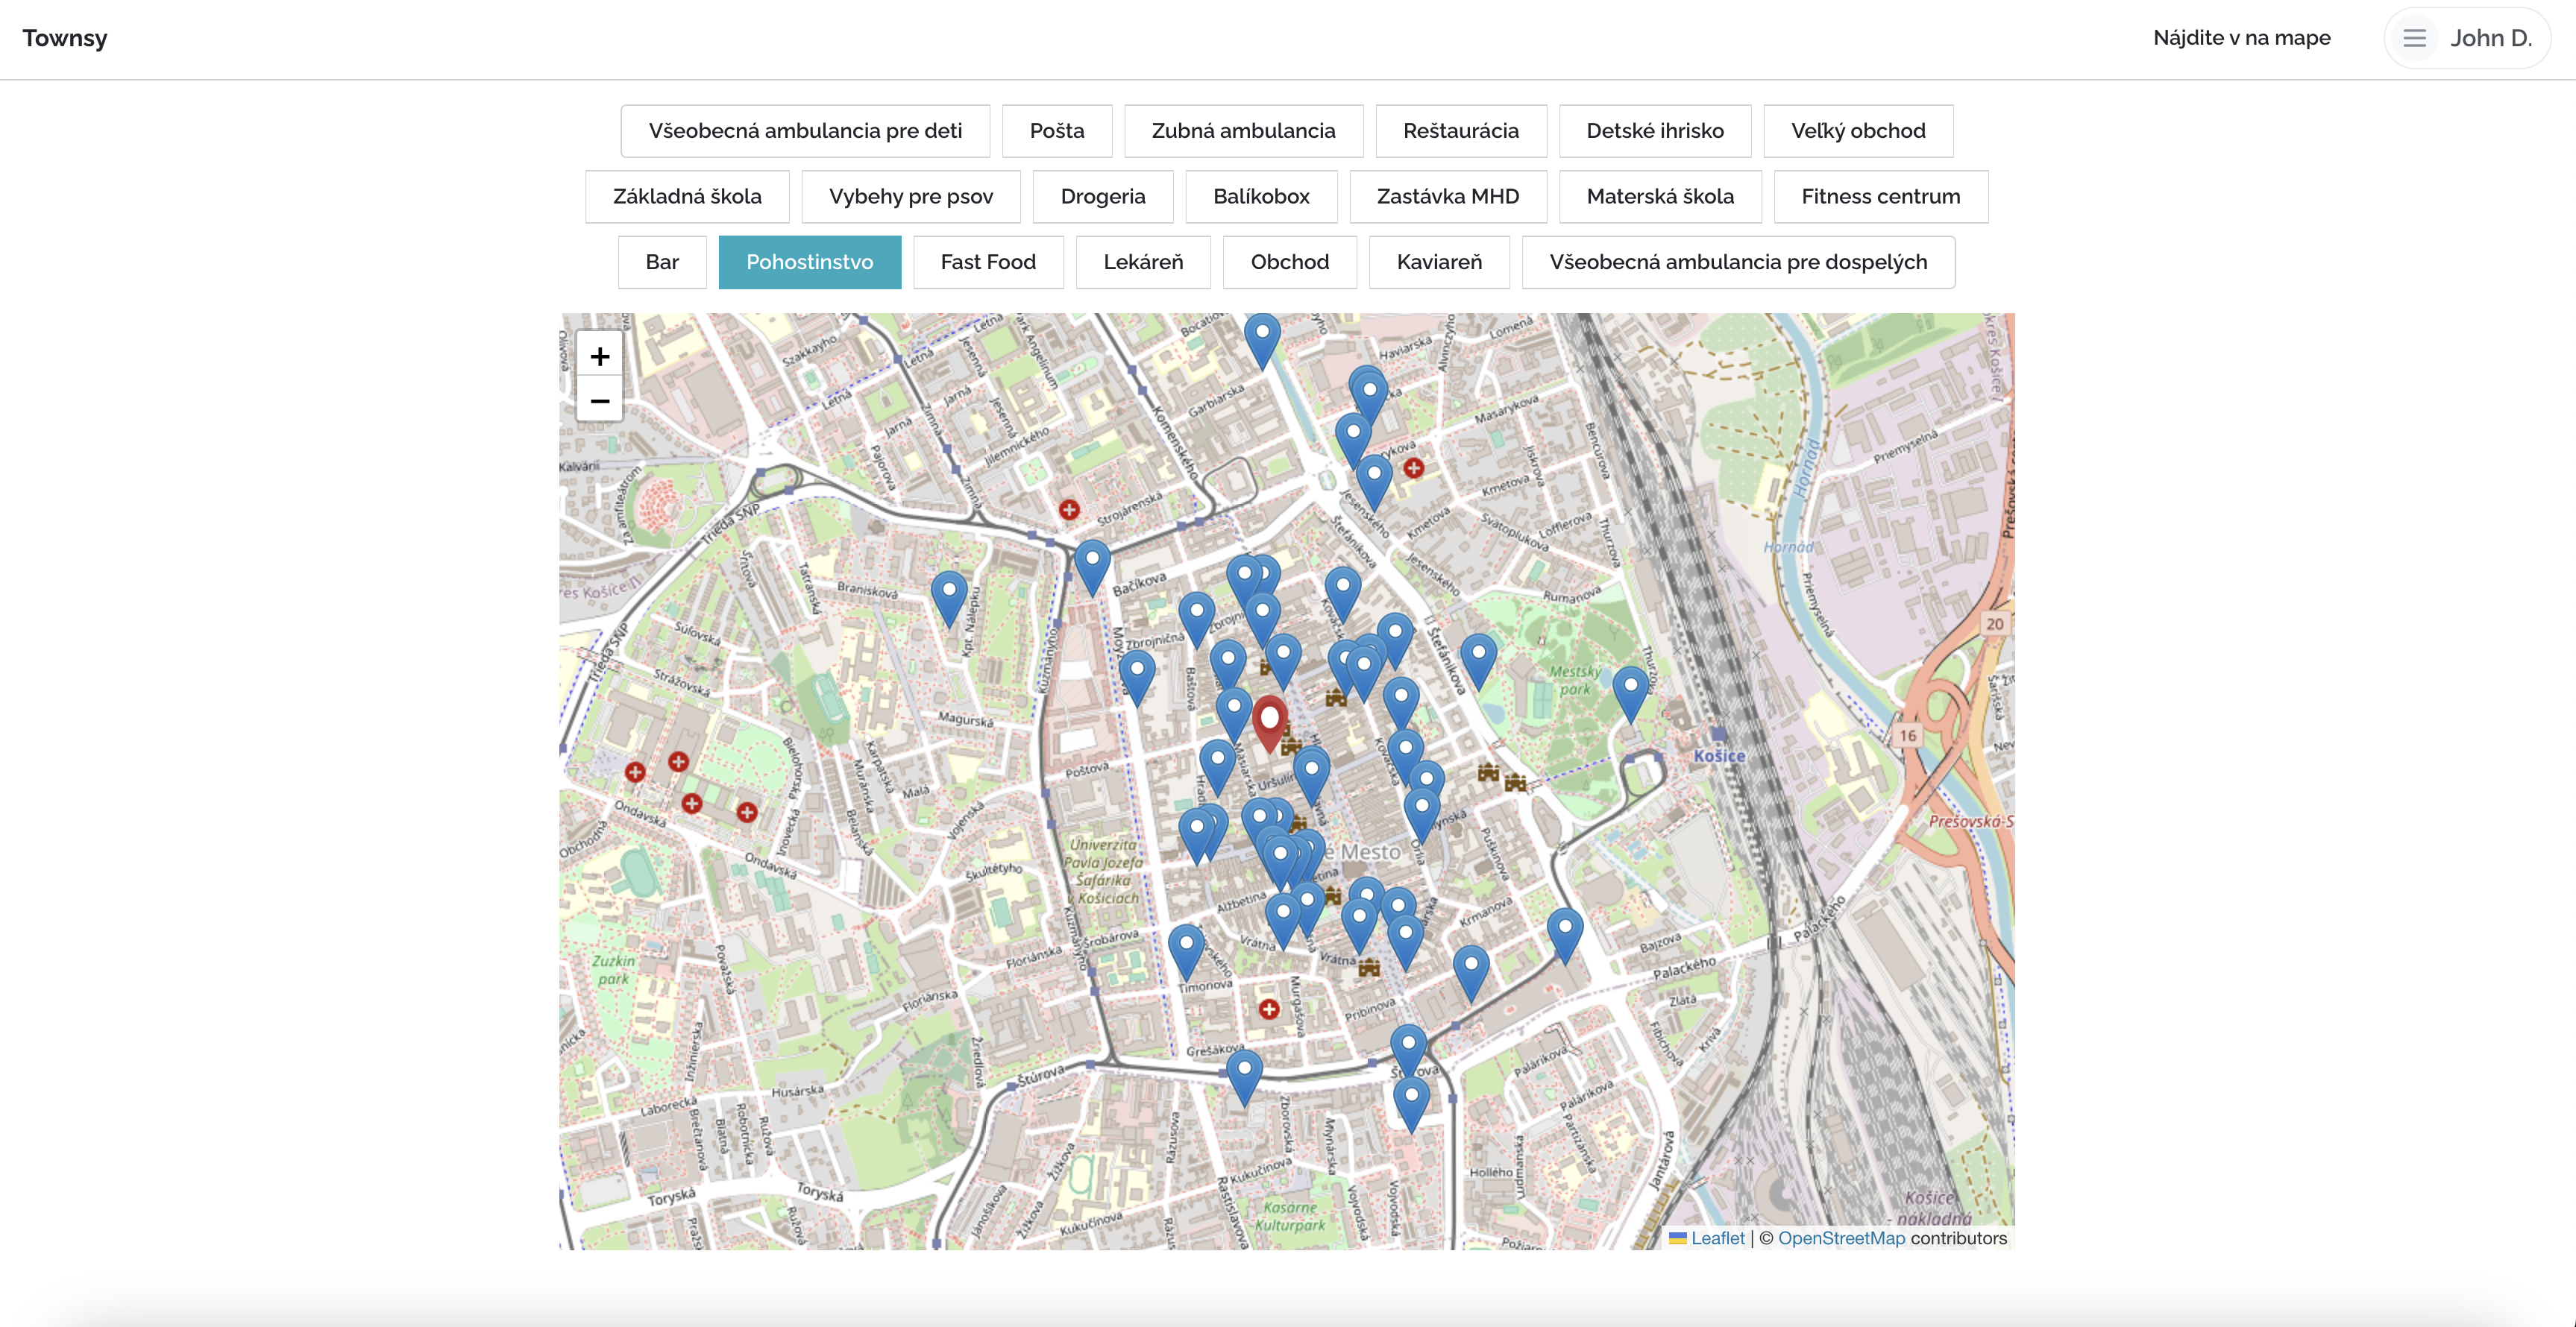This screenshot has width=2576, height=1327.
Task: Open the hamburger menu icon beside John D.
Action: click(x=2414, y=38)
